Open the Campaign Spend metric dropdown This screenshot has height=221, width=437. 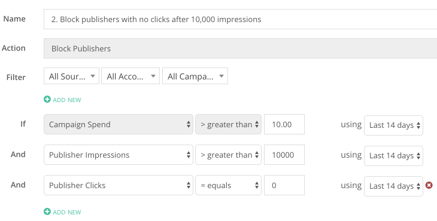tap(119, 124)
